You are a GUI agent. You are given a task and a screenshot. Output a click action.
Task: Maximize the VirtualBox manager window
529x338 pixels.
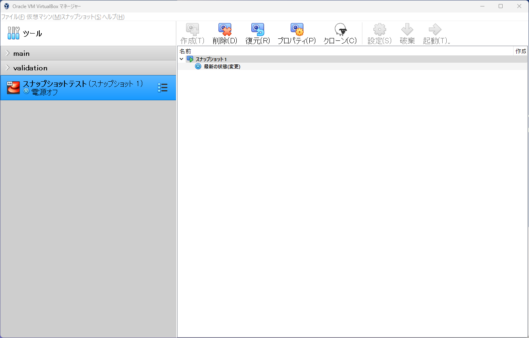coord(501,6)
